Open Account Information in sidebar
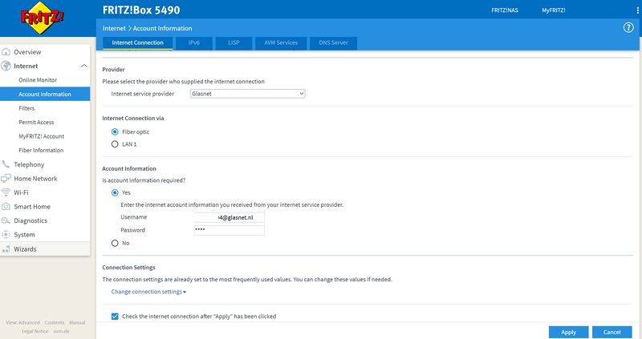Viewport: 642px width, 339px height. coord(45,94)
